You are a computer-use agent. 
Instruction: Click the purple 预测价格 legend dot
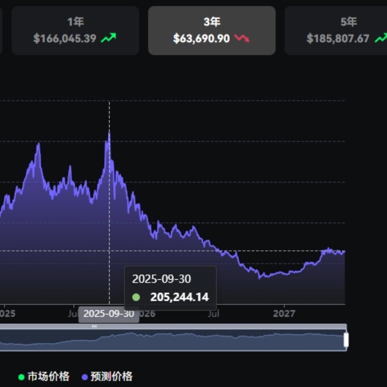[84, 377]
